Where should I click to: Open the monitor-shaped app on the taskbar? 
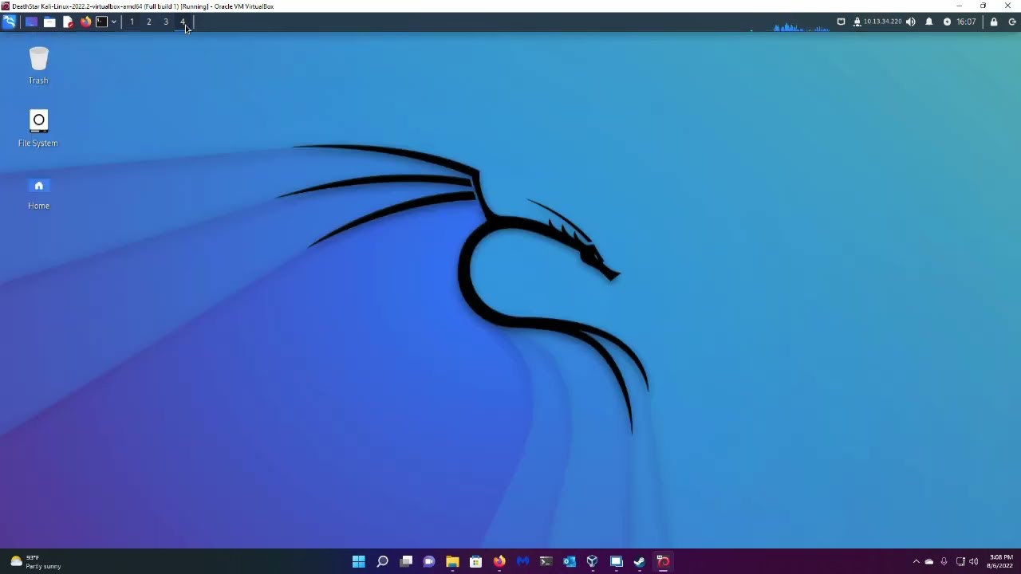(x=616, y=562)
